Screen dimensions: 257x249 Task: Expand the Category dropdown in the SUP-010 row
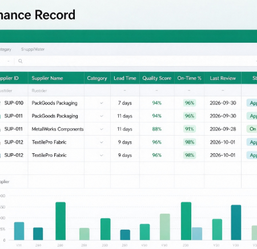pyautogui.click(x=102, y=103)
